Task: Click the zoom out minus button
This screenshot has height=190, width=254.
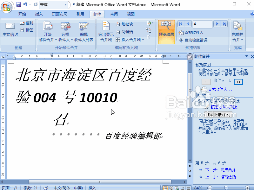Action: pos(210,188)
